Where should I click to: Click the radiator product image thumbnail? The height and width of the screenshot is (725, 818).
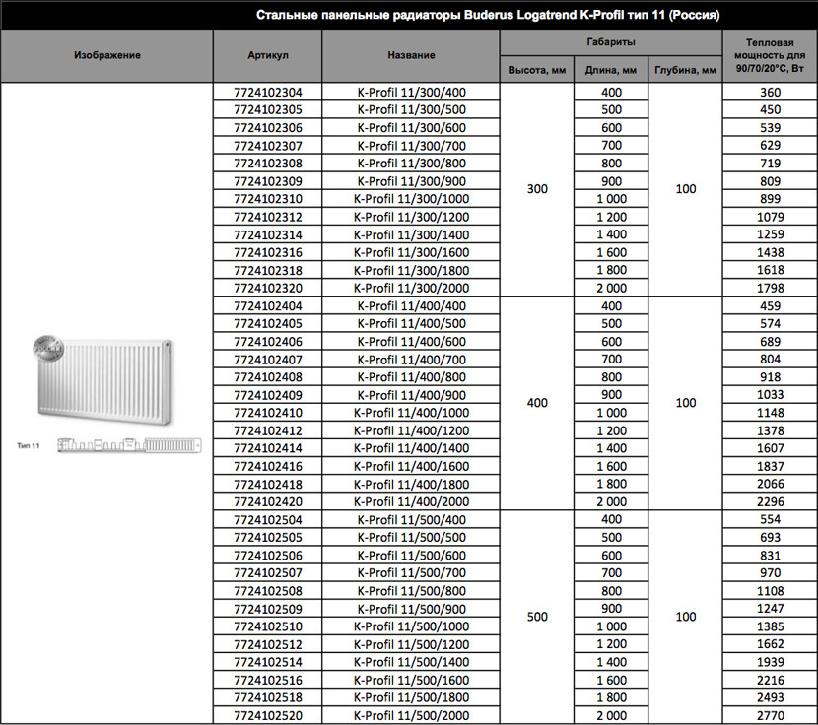(102, 379)
